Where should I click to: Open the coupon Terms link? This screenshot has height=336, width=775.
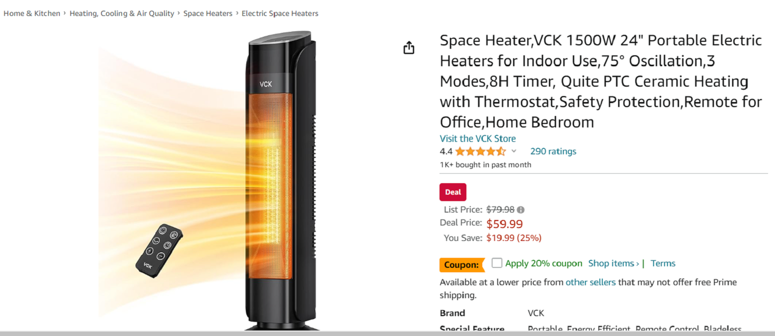[663, 263]
